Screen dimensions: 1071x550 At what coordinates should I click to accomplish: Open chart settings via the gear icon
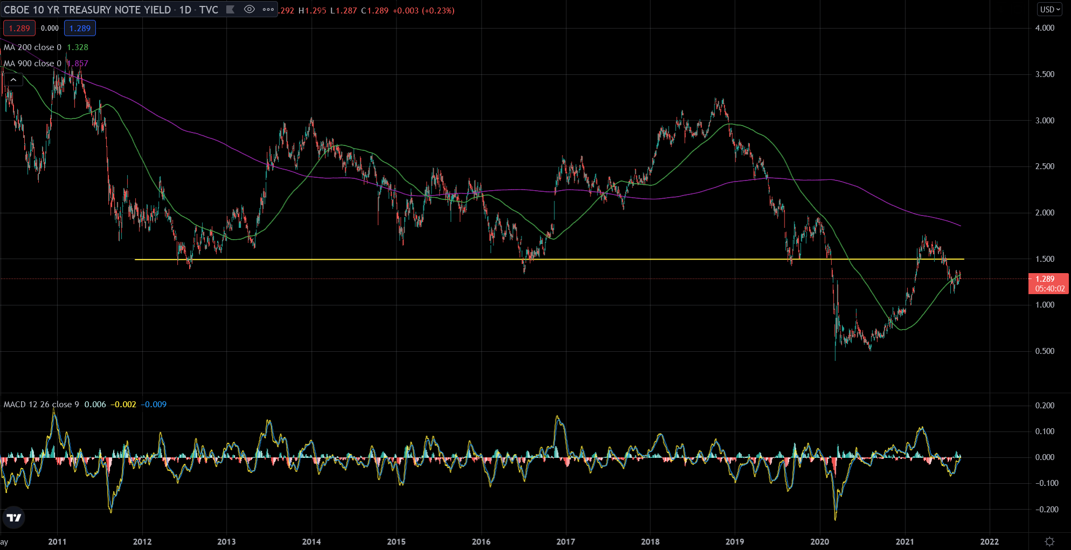coord(1049,541)
